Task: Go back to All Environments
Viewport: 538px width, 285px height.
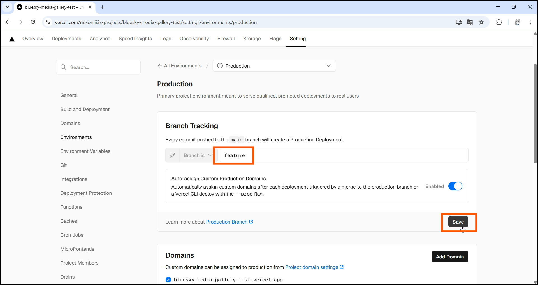Action: point(180,66)
